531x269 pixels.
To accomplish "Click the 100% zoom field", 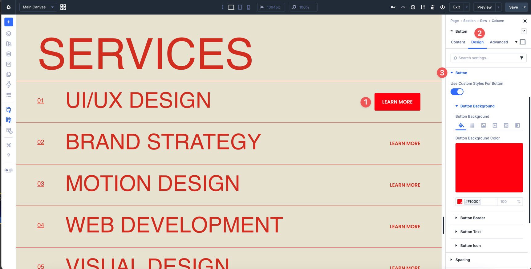I will pos(303,7).
